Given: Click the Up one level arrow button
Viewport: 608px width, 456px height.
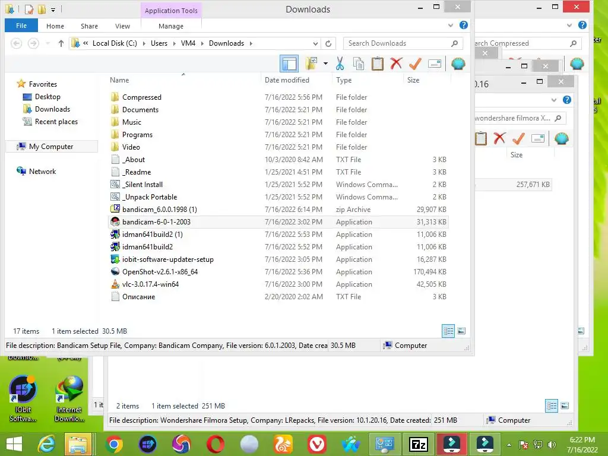Looking at the screenshot, I should [61, 43].
